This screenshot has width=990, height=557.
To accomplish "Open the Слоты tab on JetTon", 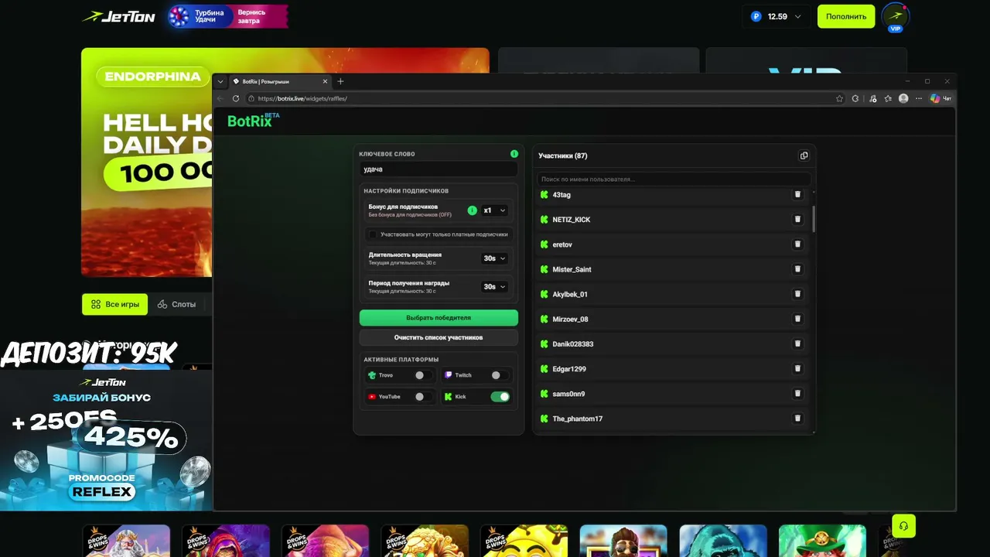I will click(x=176, y=304).
